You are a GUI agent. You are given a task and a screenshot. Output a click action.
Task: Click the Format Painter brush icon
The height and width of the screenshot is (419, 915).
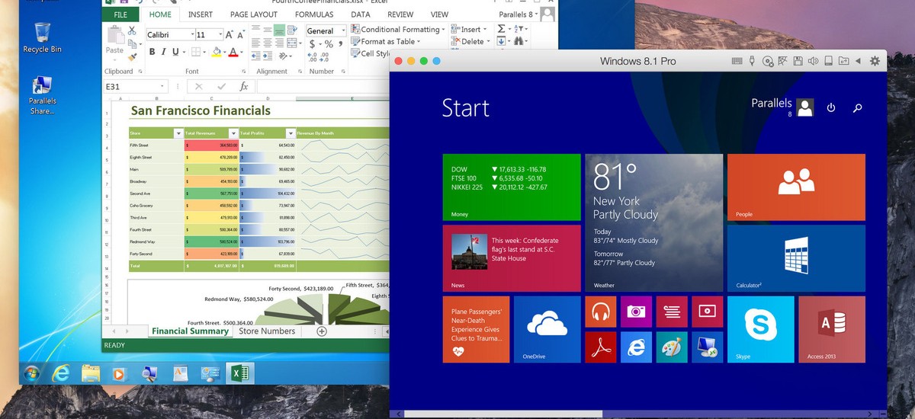pos(132,56)
